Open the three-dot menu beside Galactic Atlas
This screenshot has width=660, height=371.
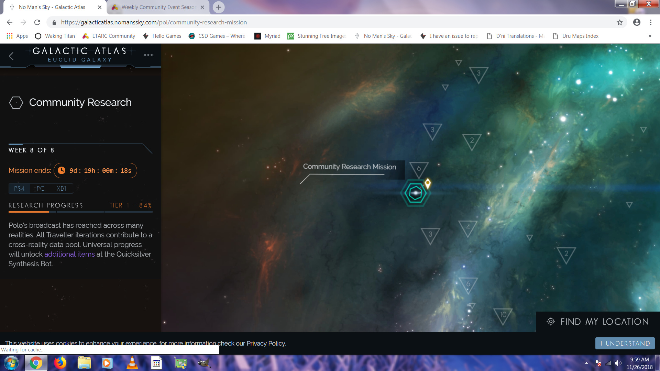click(148, 55)
